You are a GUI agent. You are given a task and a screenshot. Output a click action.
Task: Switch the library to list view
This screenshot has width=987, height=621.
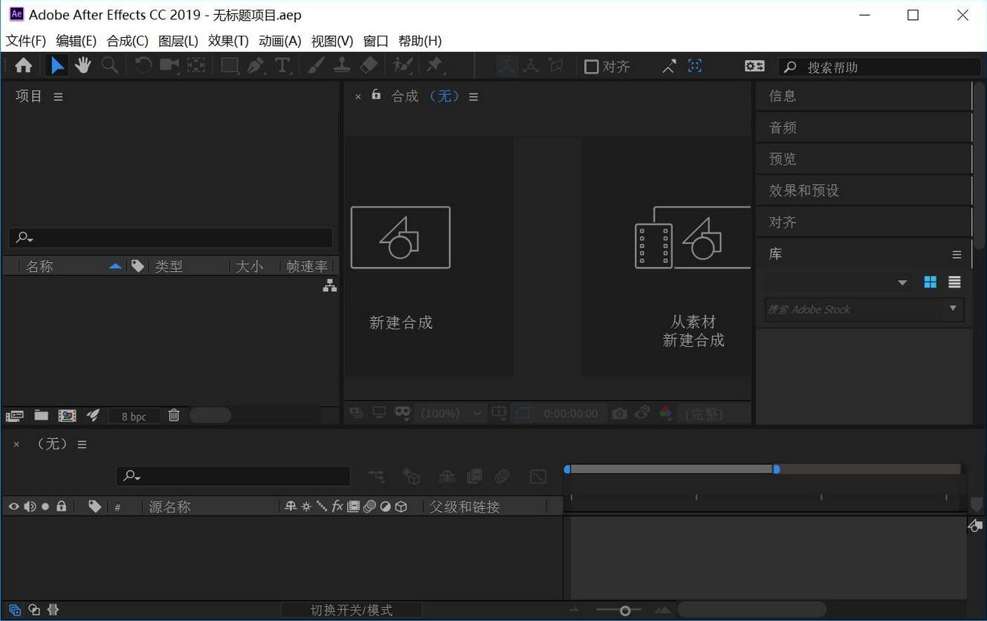click(954, 282)
